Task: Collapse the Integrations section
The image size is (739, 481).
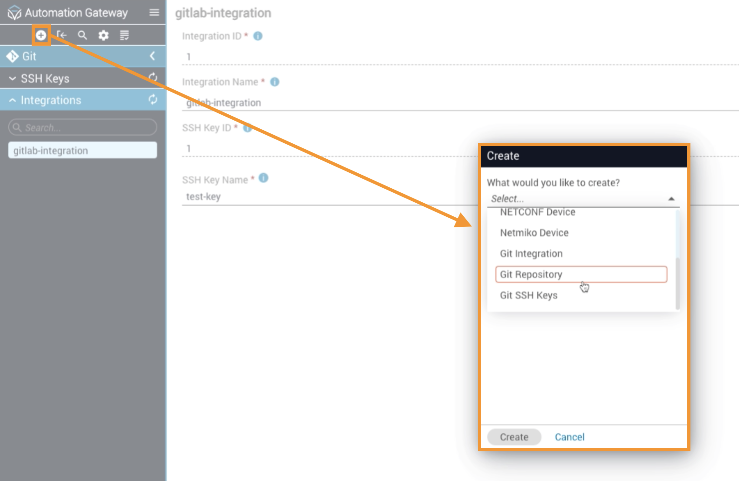Action: click(x=12, y=100)
